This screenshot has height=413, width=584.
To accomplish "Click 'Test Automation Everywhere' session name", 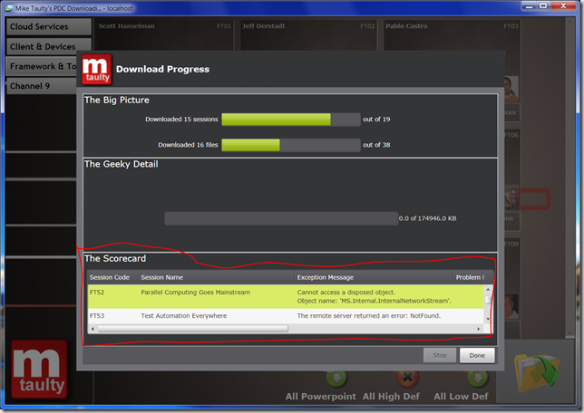I will [183, 316].
